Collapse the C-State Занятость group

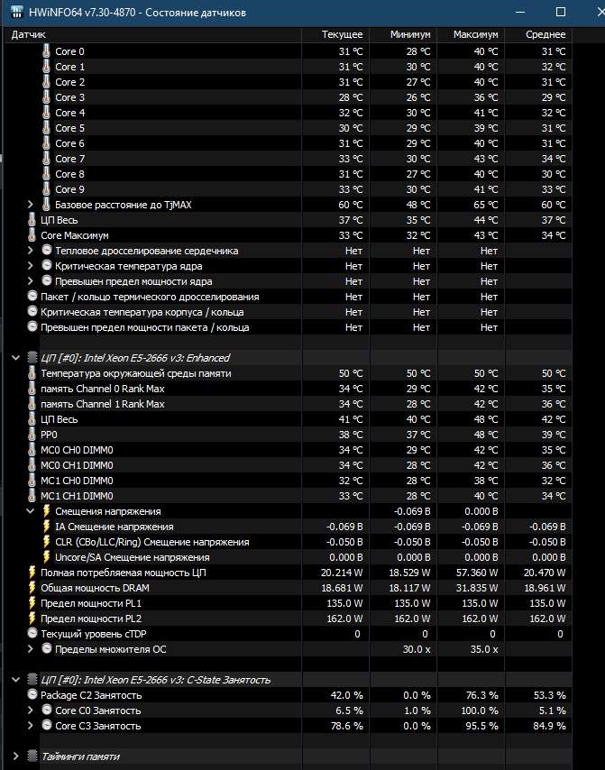(x=15, y=680)
